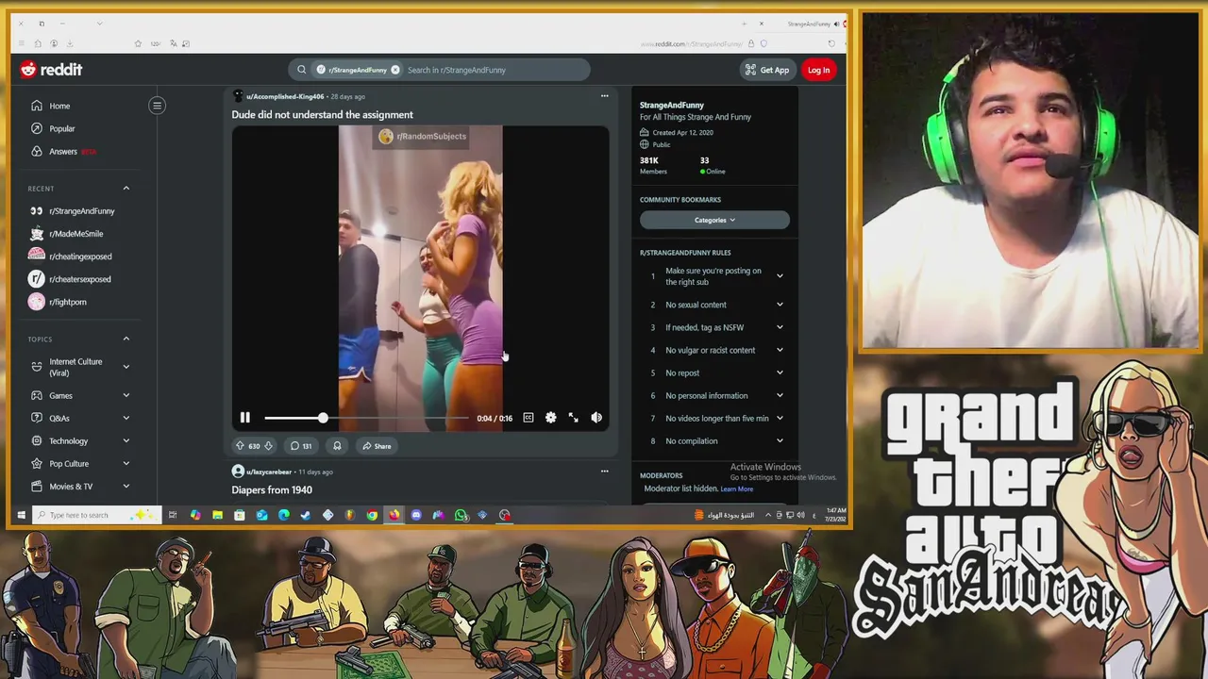Collapse the TOPICS section

126,339
